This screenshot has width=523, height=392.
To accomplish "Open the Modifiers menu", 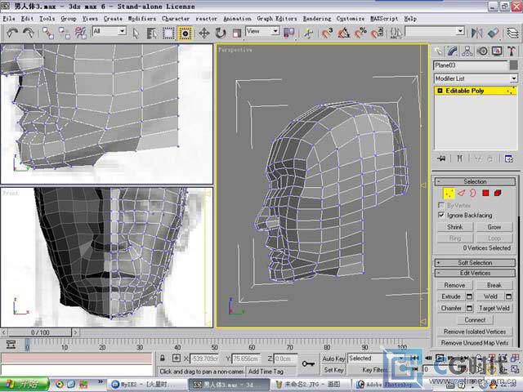I will tap(141, 19).
